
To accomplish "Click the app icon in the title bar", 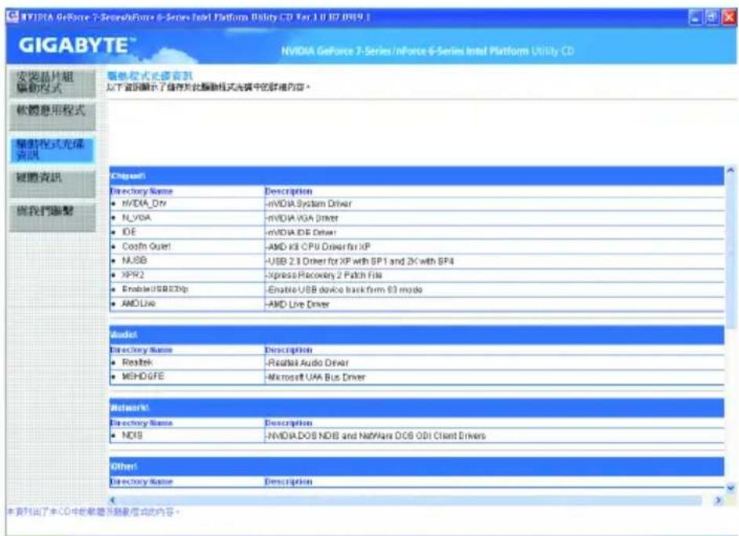I will (13, 17).
